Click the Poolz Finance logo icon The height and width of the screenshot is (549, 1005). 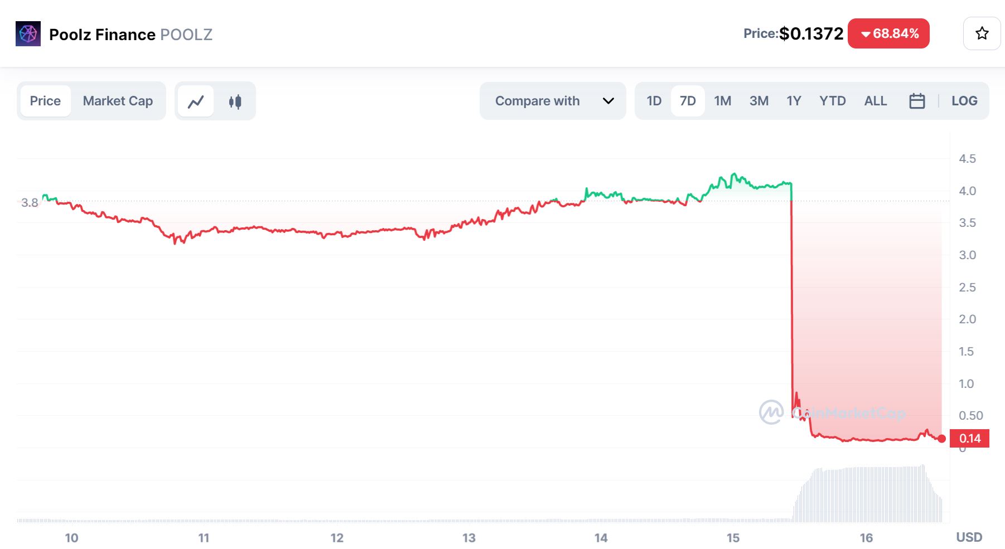(28, 34)
